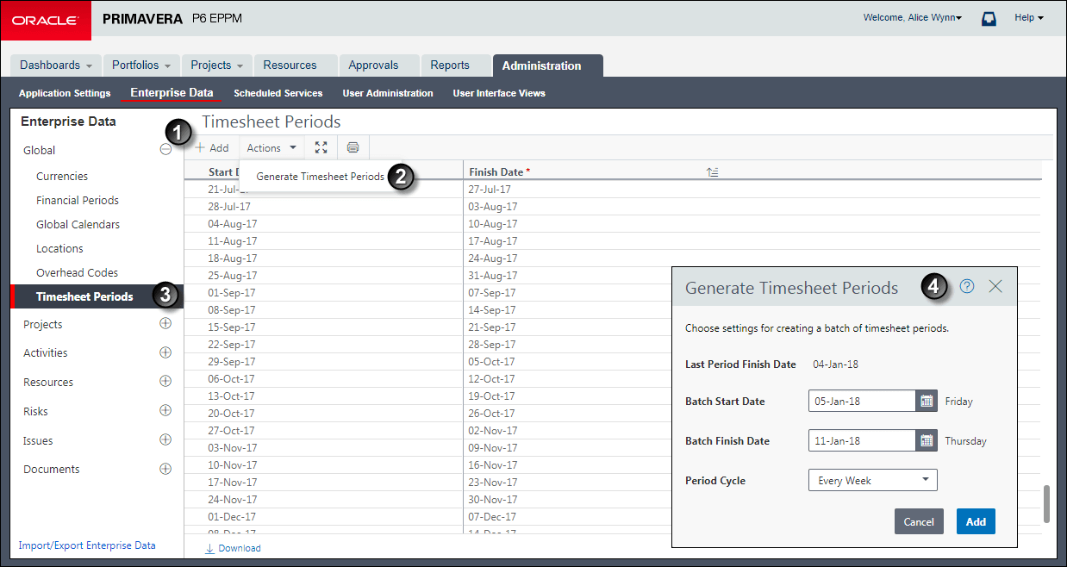Click the help icon in Generate Timesheet Periods dialog
Image resolution: width=1067 pixels, height=567 pixels.
[965, 287]
